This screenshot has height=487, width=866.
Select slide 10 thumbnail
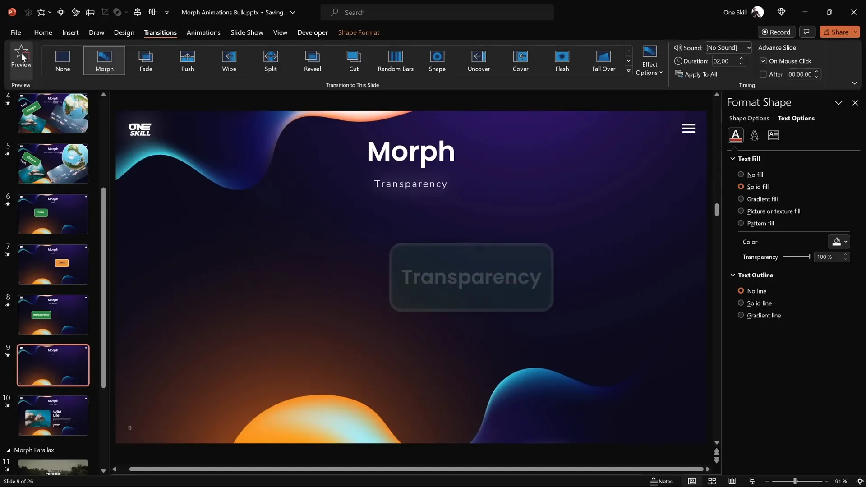53,415
